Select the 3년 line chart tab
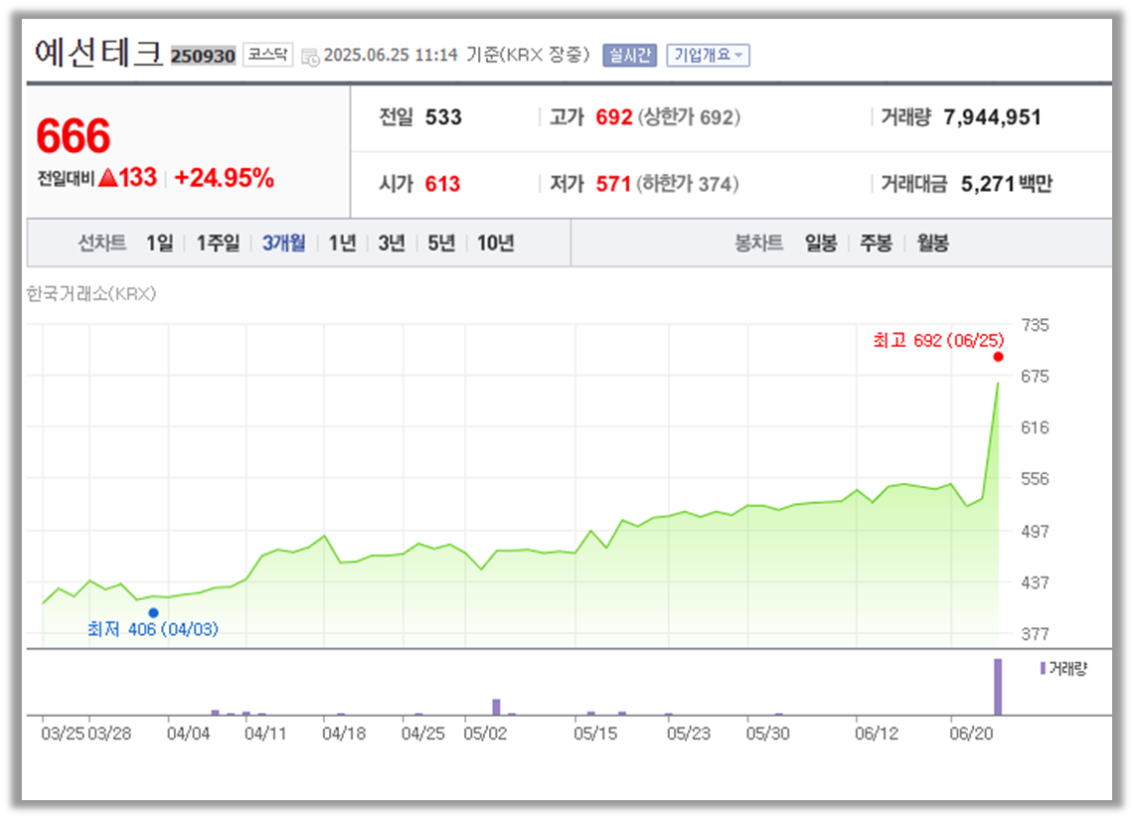The width and height of the screenshot is (1134, 819). (x=392, y=244)
